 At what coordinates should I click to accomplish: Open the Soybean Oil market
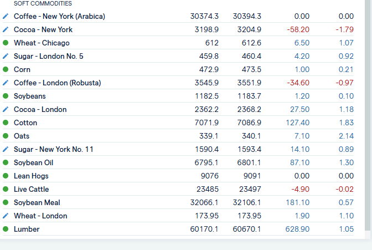(x=33, y=162)
